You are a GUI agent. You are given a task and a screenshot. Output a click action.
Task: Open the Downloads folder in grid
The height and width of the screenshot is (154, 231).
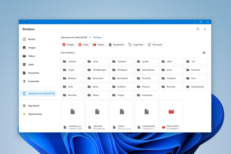pyautogui.click(x=122, y=78)
